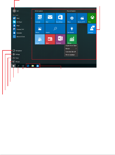
Task: Expand the Paint jump list chevron
Action: pyautogui.click(x=31, y=18)
